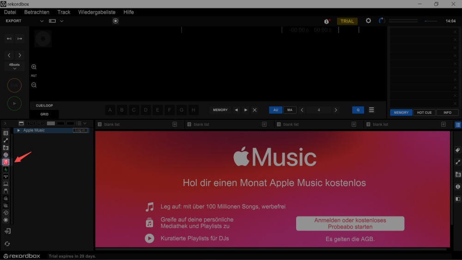Screen dimensions: 462x260
Task: Step forward with right chevron in deck
Action: pos(20,55)
